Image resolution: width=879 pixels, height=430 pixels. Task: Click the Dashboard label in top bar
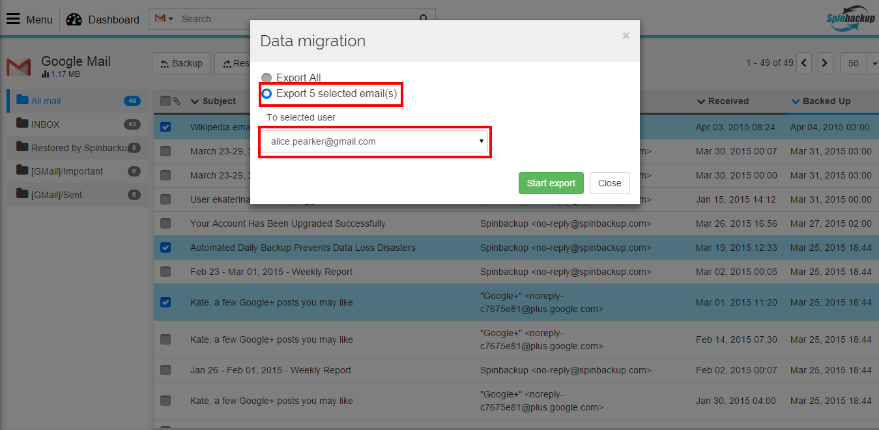[x=114, y=20]
